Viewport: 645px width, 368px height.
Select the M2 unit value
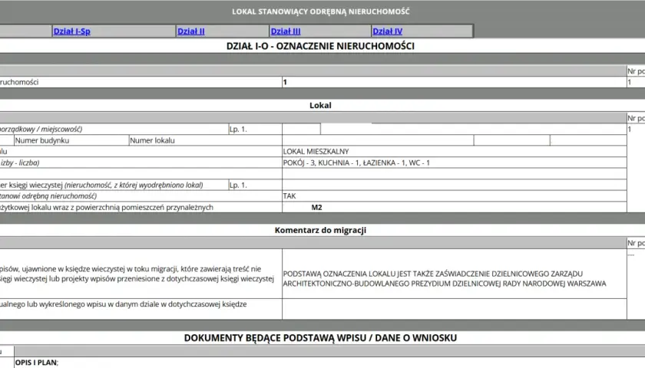point(316,208)
